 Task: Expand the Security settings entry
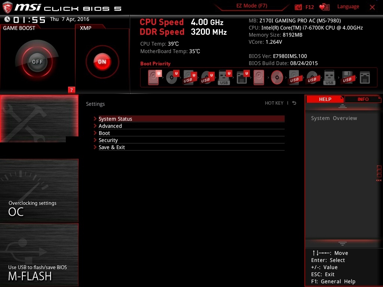[x=191, y=140]
